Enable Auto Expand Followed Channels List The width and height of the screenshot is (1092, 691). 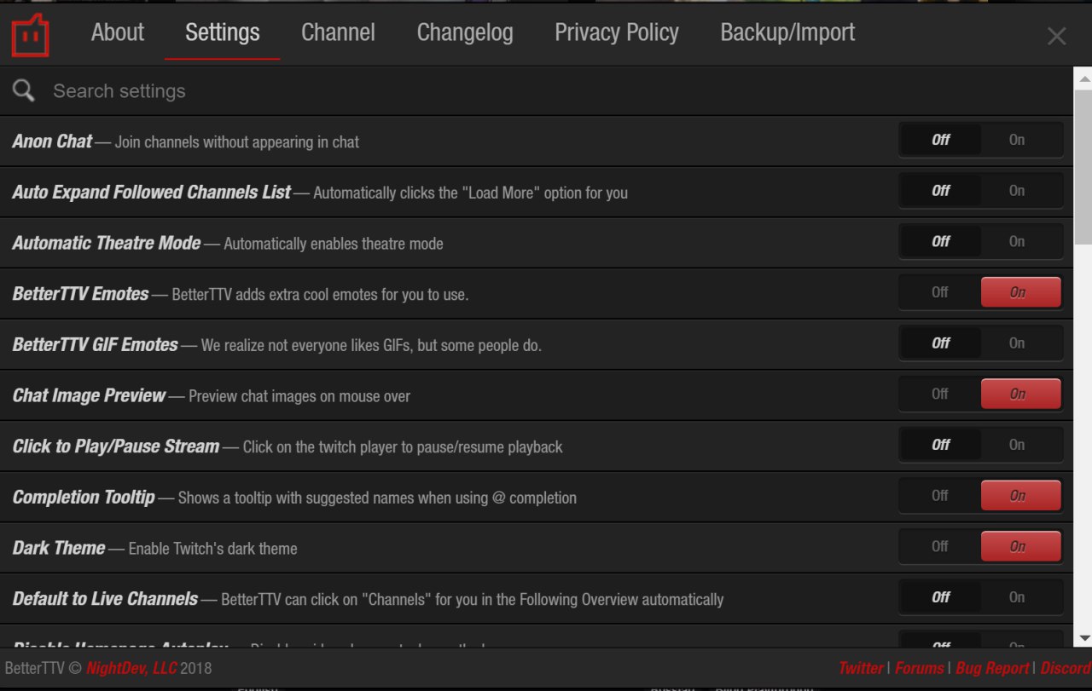pyautogui.click(x=1019, y=191)
